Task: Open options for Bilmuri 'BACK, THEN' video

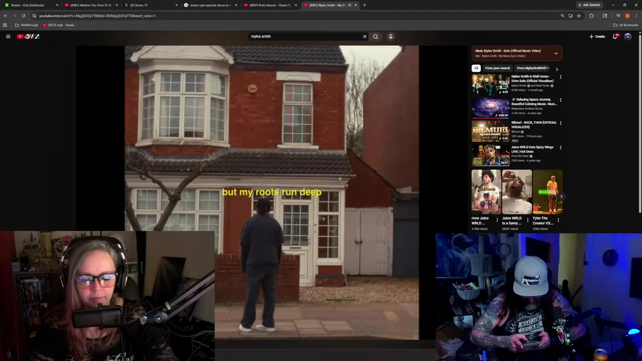Action: pos(560,123)
